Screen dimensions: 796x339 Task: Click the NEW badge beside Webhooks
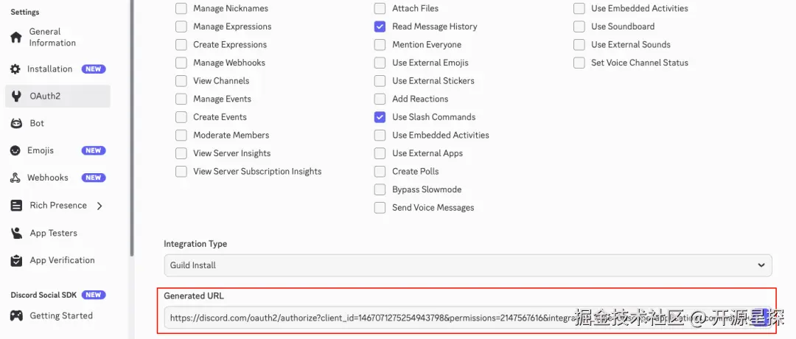[94, 178]
